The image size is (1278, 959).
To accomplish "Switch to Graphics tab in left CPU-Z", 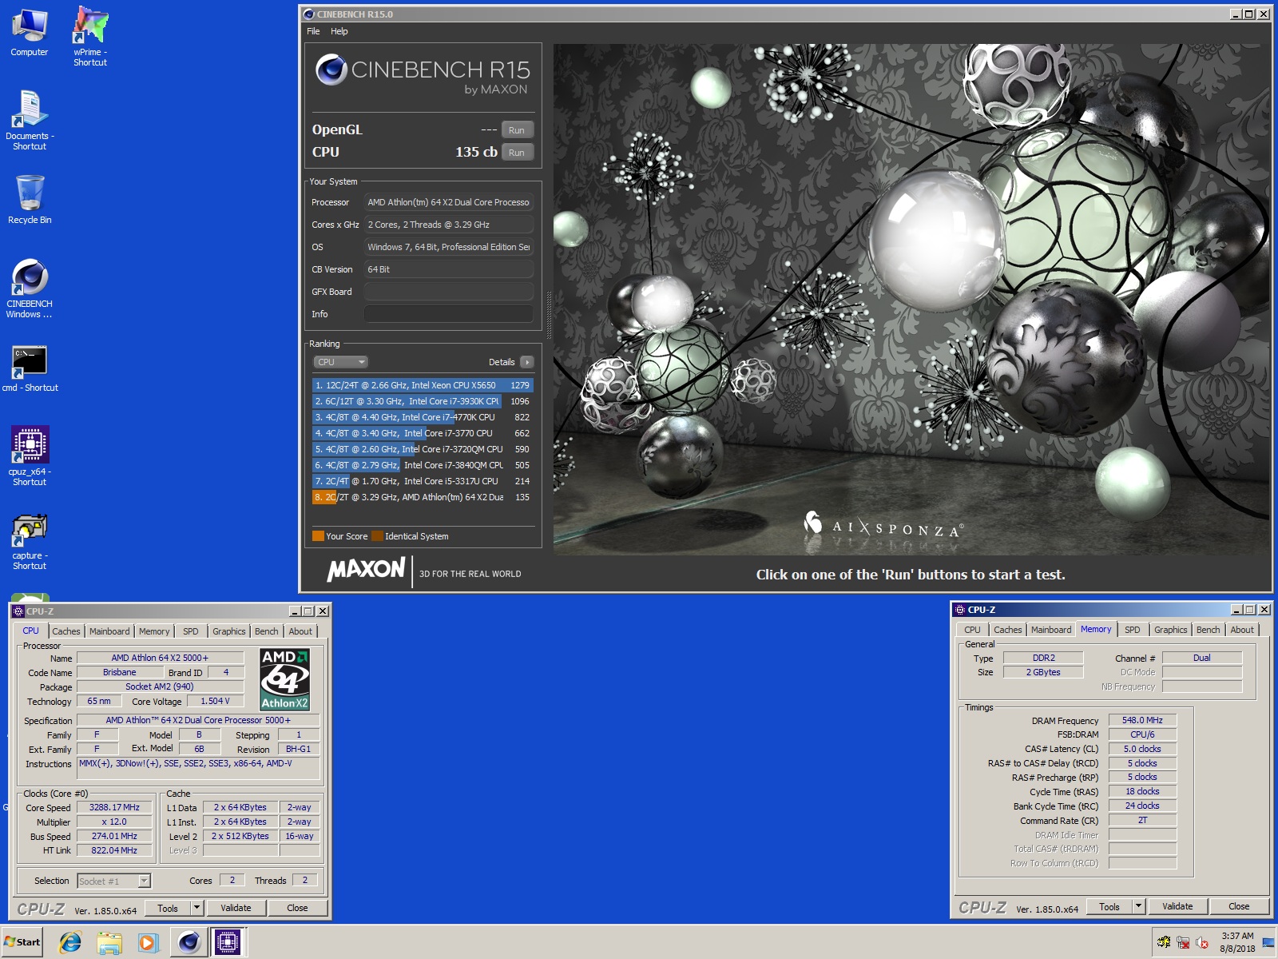I will point(229,631).
